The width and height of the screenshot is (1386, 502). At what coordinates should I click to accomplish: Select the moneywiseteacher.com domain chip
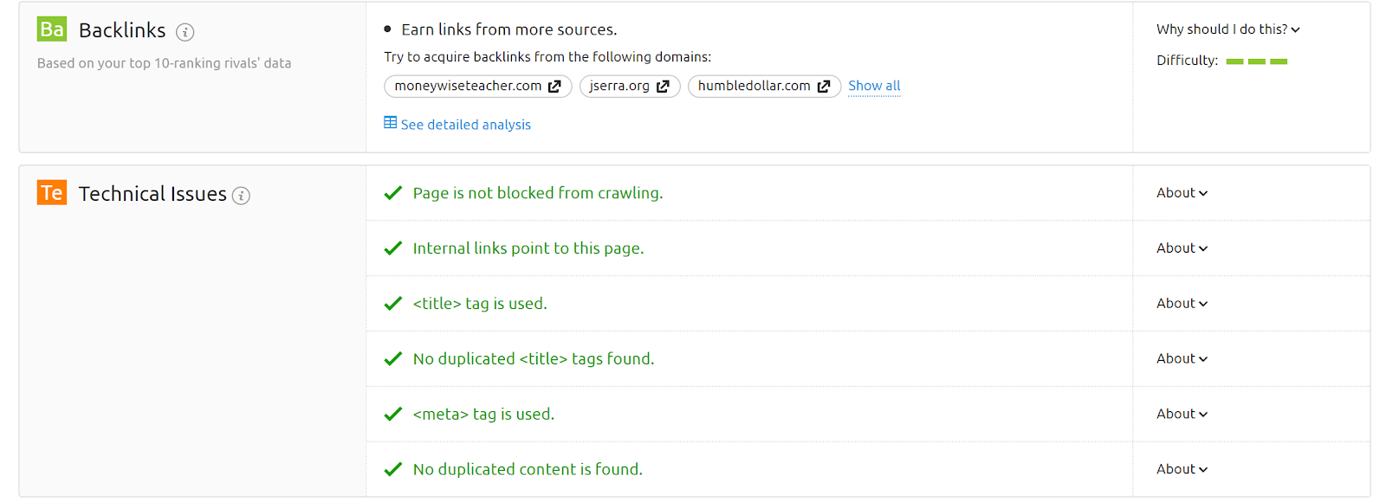pos(468,86)
